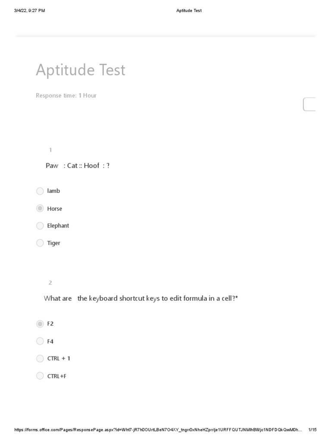
Task: Open the forms.office.com URL in the footer
Action: pos(158,430)
